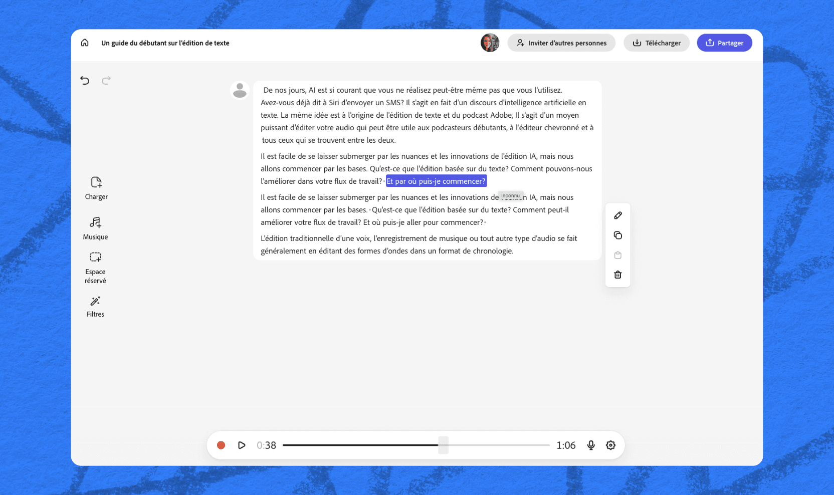Play the audio recording
The height and width of the screenshot is (495, 834).
242,445
